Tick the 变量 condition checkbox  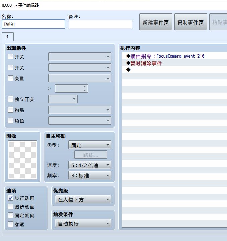pos(10,78)
